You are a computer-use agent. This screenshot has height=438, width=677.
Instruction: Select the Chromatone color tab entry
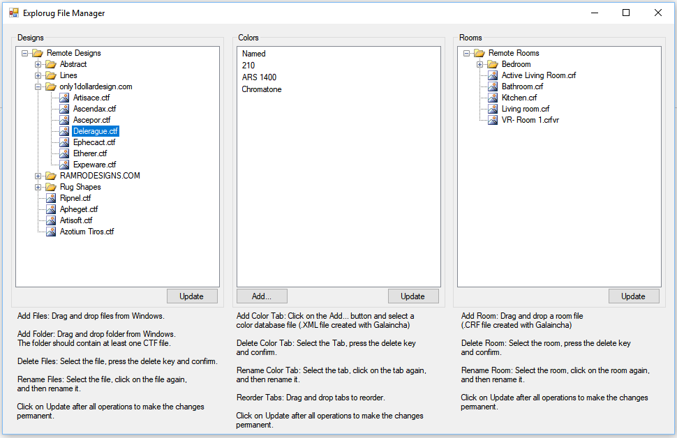[x=262, y=89]
